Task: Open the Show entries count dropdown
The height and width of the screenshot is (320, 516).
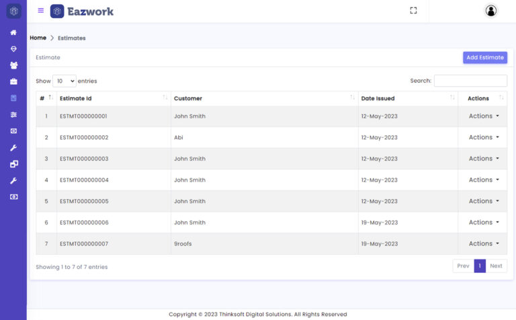Action: [64, 81]
